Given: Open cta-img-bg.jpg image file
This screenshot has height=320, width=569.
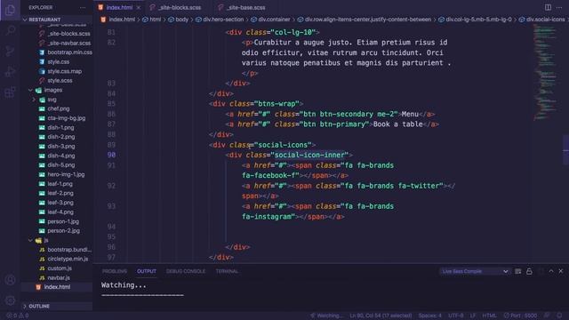Looking at the screenshot, I should (67, 118).
